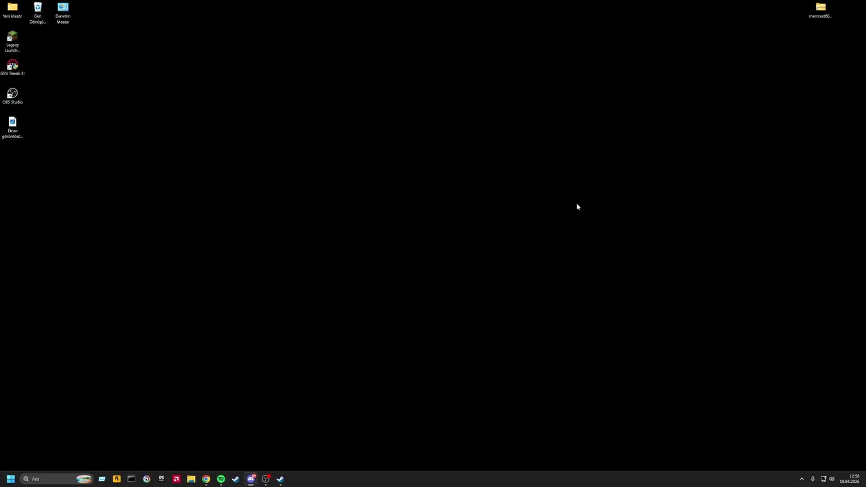Select the Geri Dönüşüm recycle bin icon

(x=37, y=13)
